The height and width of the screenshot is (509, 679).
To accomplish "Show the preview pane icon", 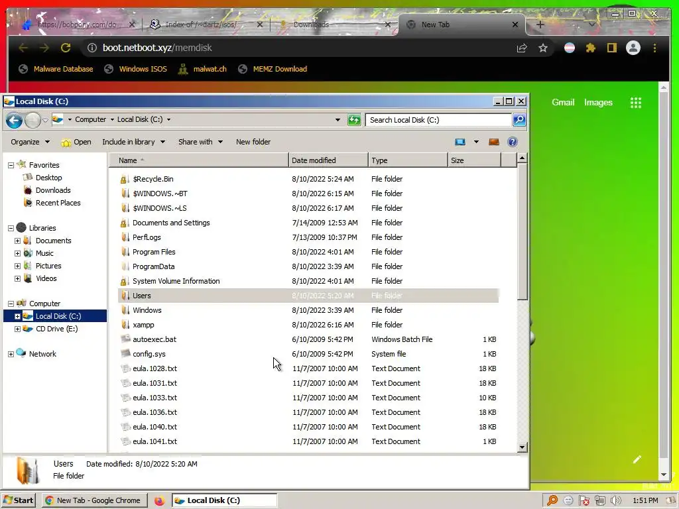I will [x=493, y=142].
